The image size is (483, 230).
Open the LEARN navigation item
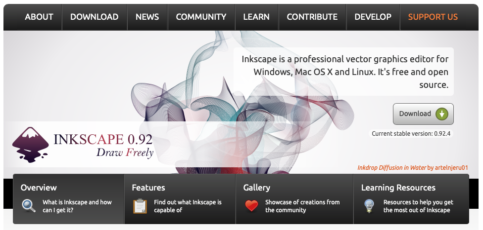click(x=256, y=17)
